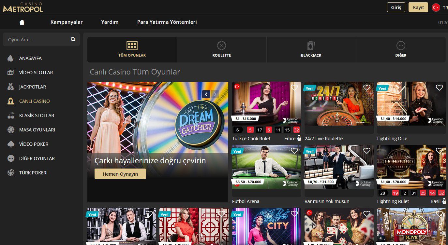Click the search magnifier icon
The height and width of the screenshot is (245, 448).
point(73,39)
